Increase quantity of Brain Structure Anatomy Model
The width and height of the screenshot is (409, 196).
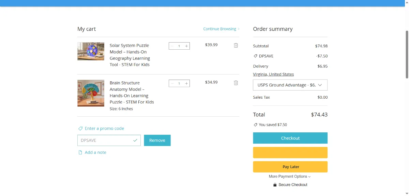pos(186,83)
